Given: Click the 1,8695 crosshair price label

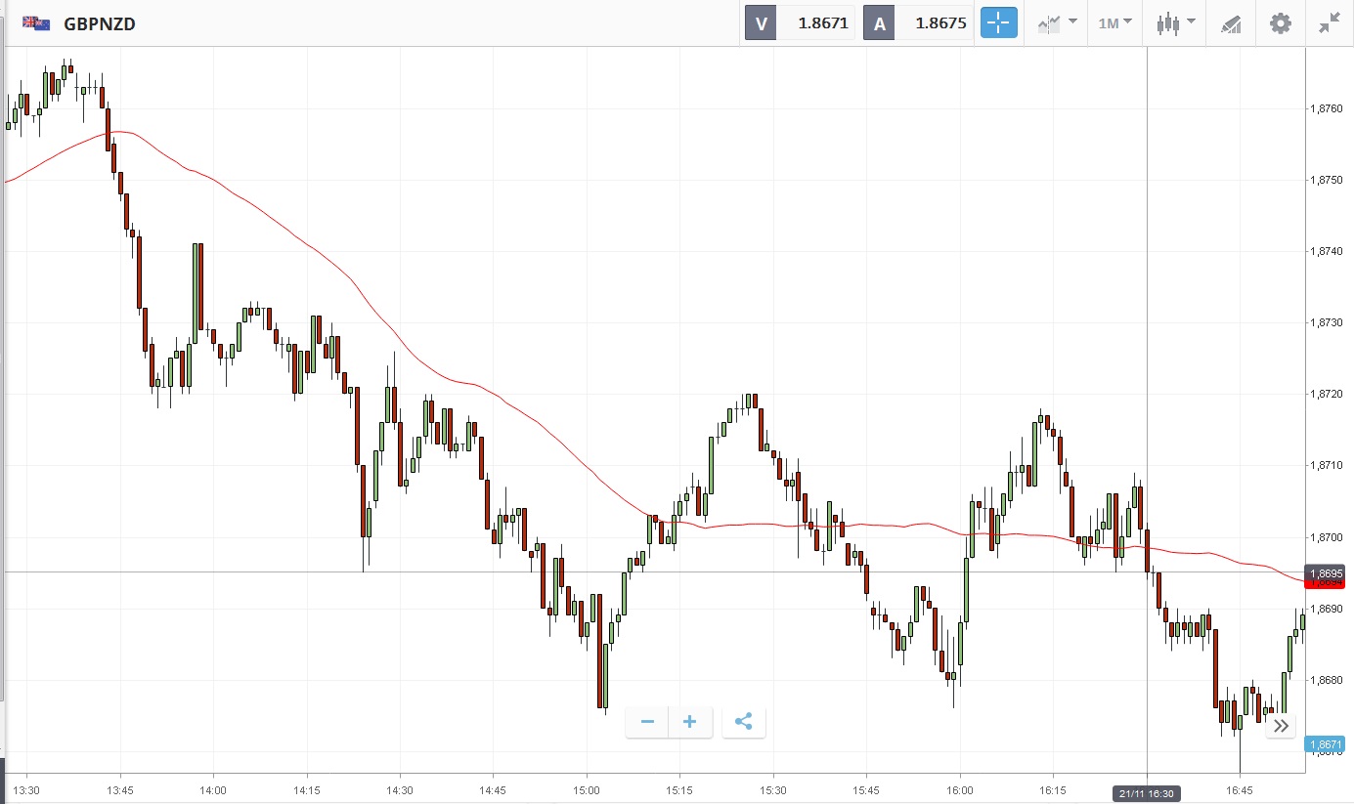Looking at the screenshot, I should (x=1330, y=571).
